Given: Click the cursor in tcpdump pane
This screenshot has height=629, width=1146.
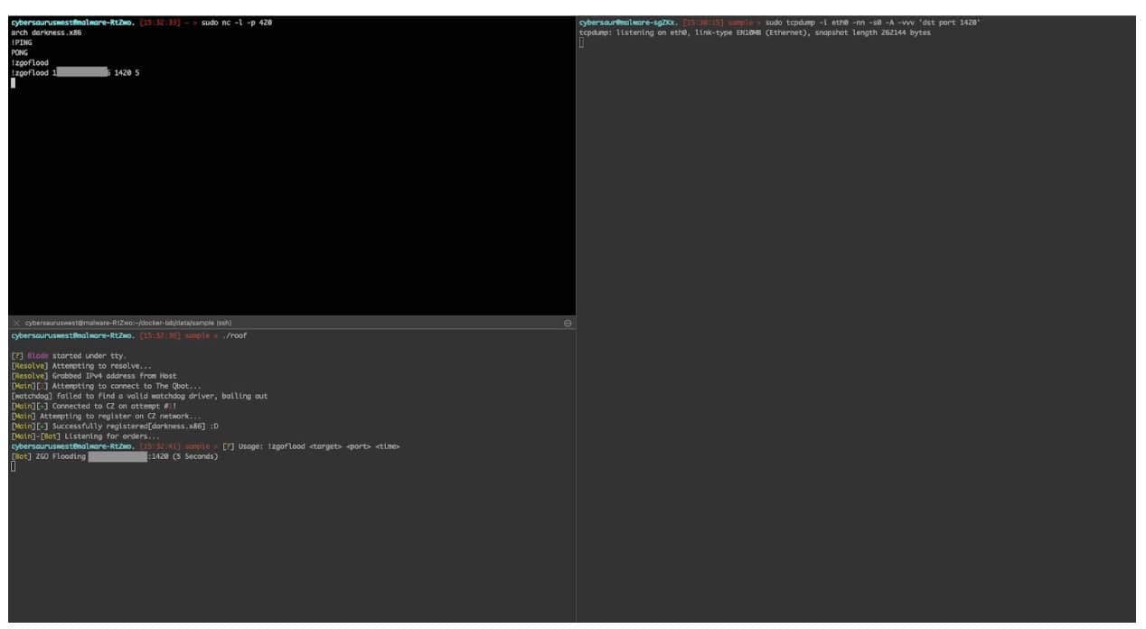Looking at the screenshot, I should click(581, 43).
